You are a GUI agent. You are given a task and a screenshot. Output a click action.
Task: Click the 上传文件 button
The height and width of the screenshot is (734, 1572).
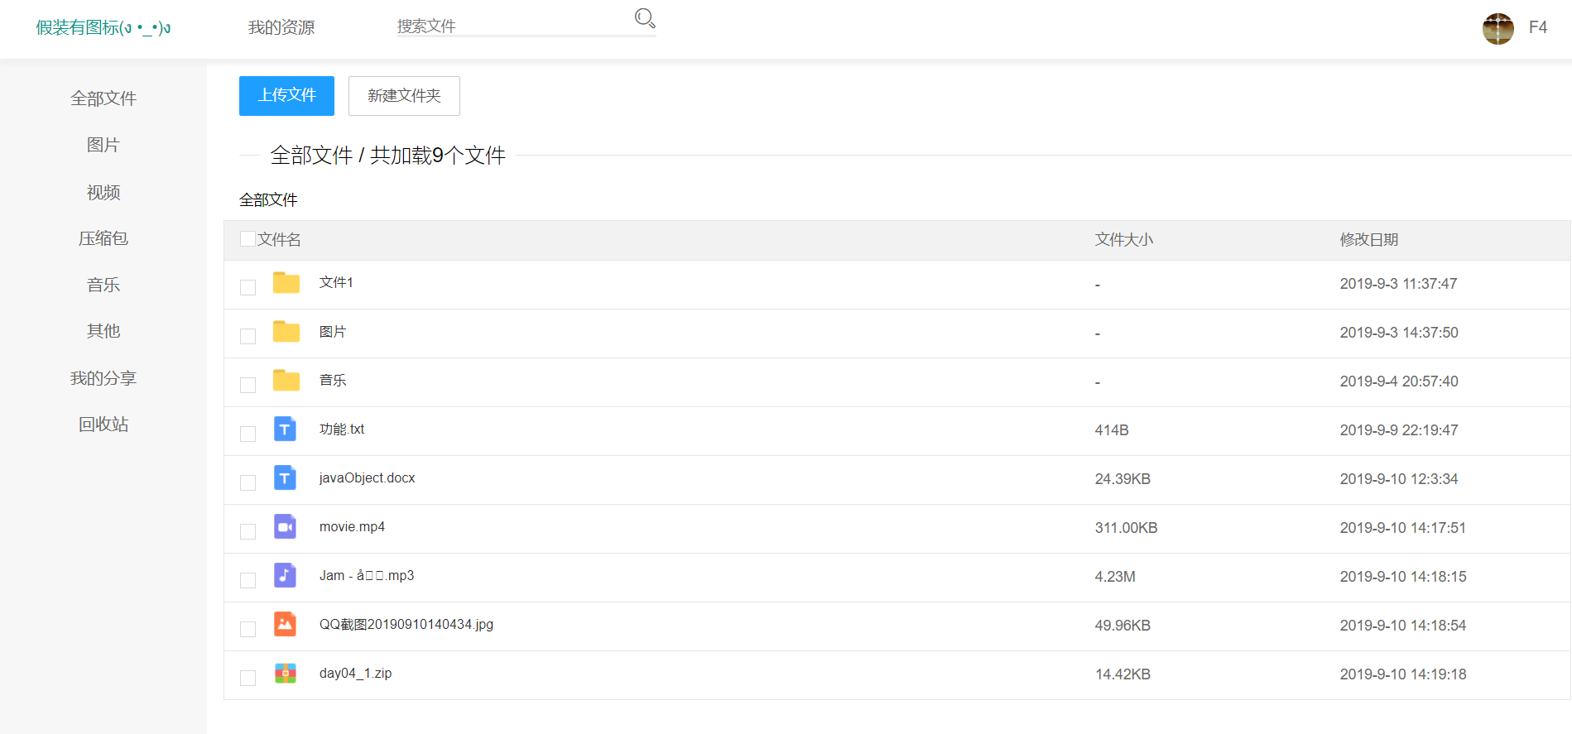[286, 96]
